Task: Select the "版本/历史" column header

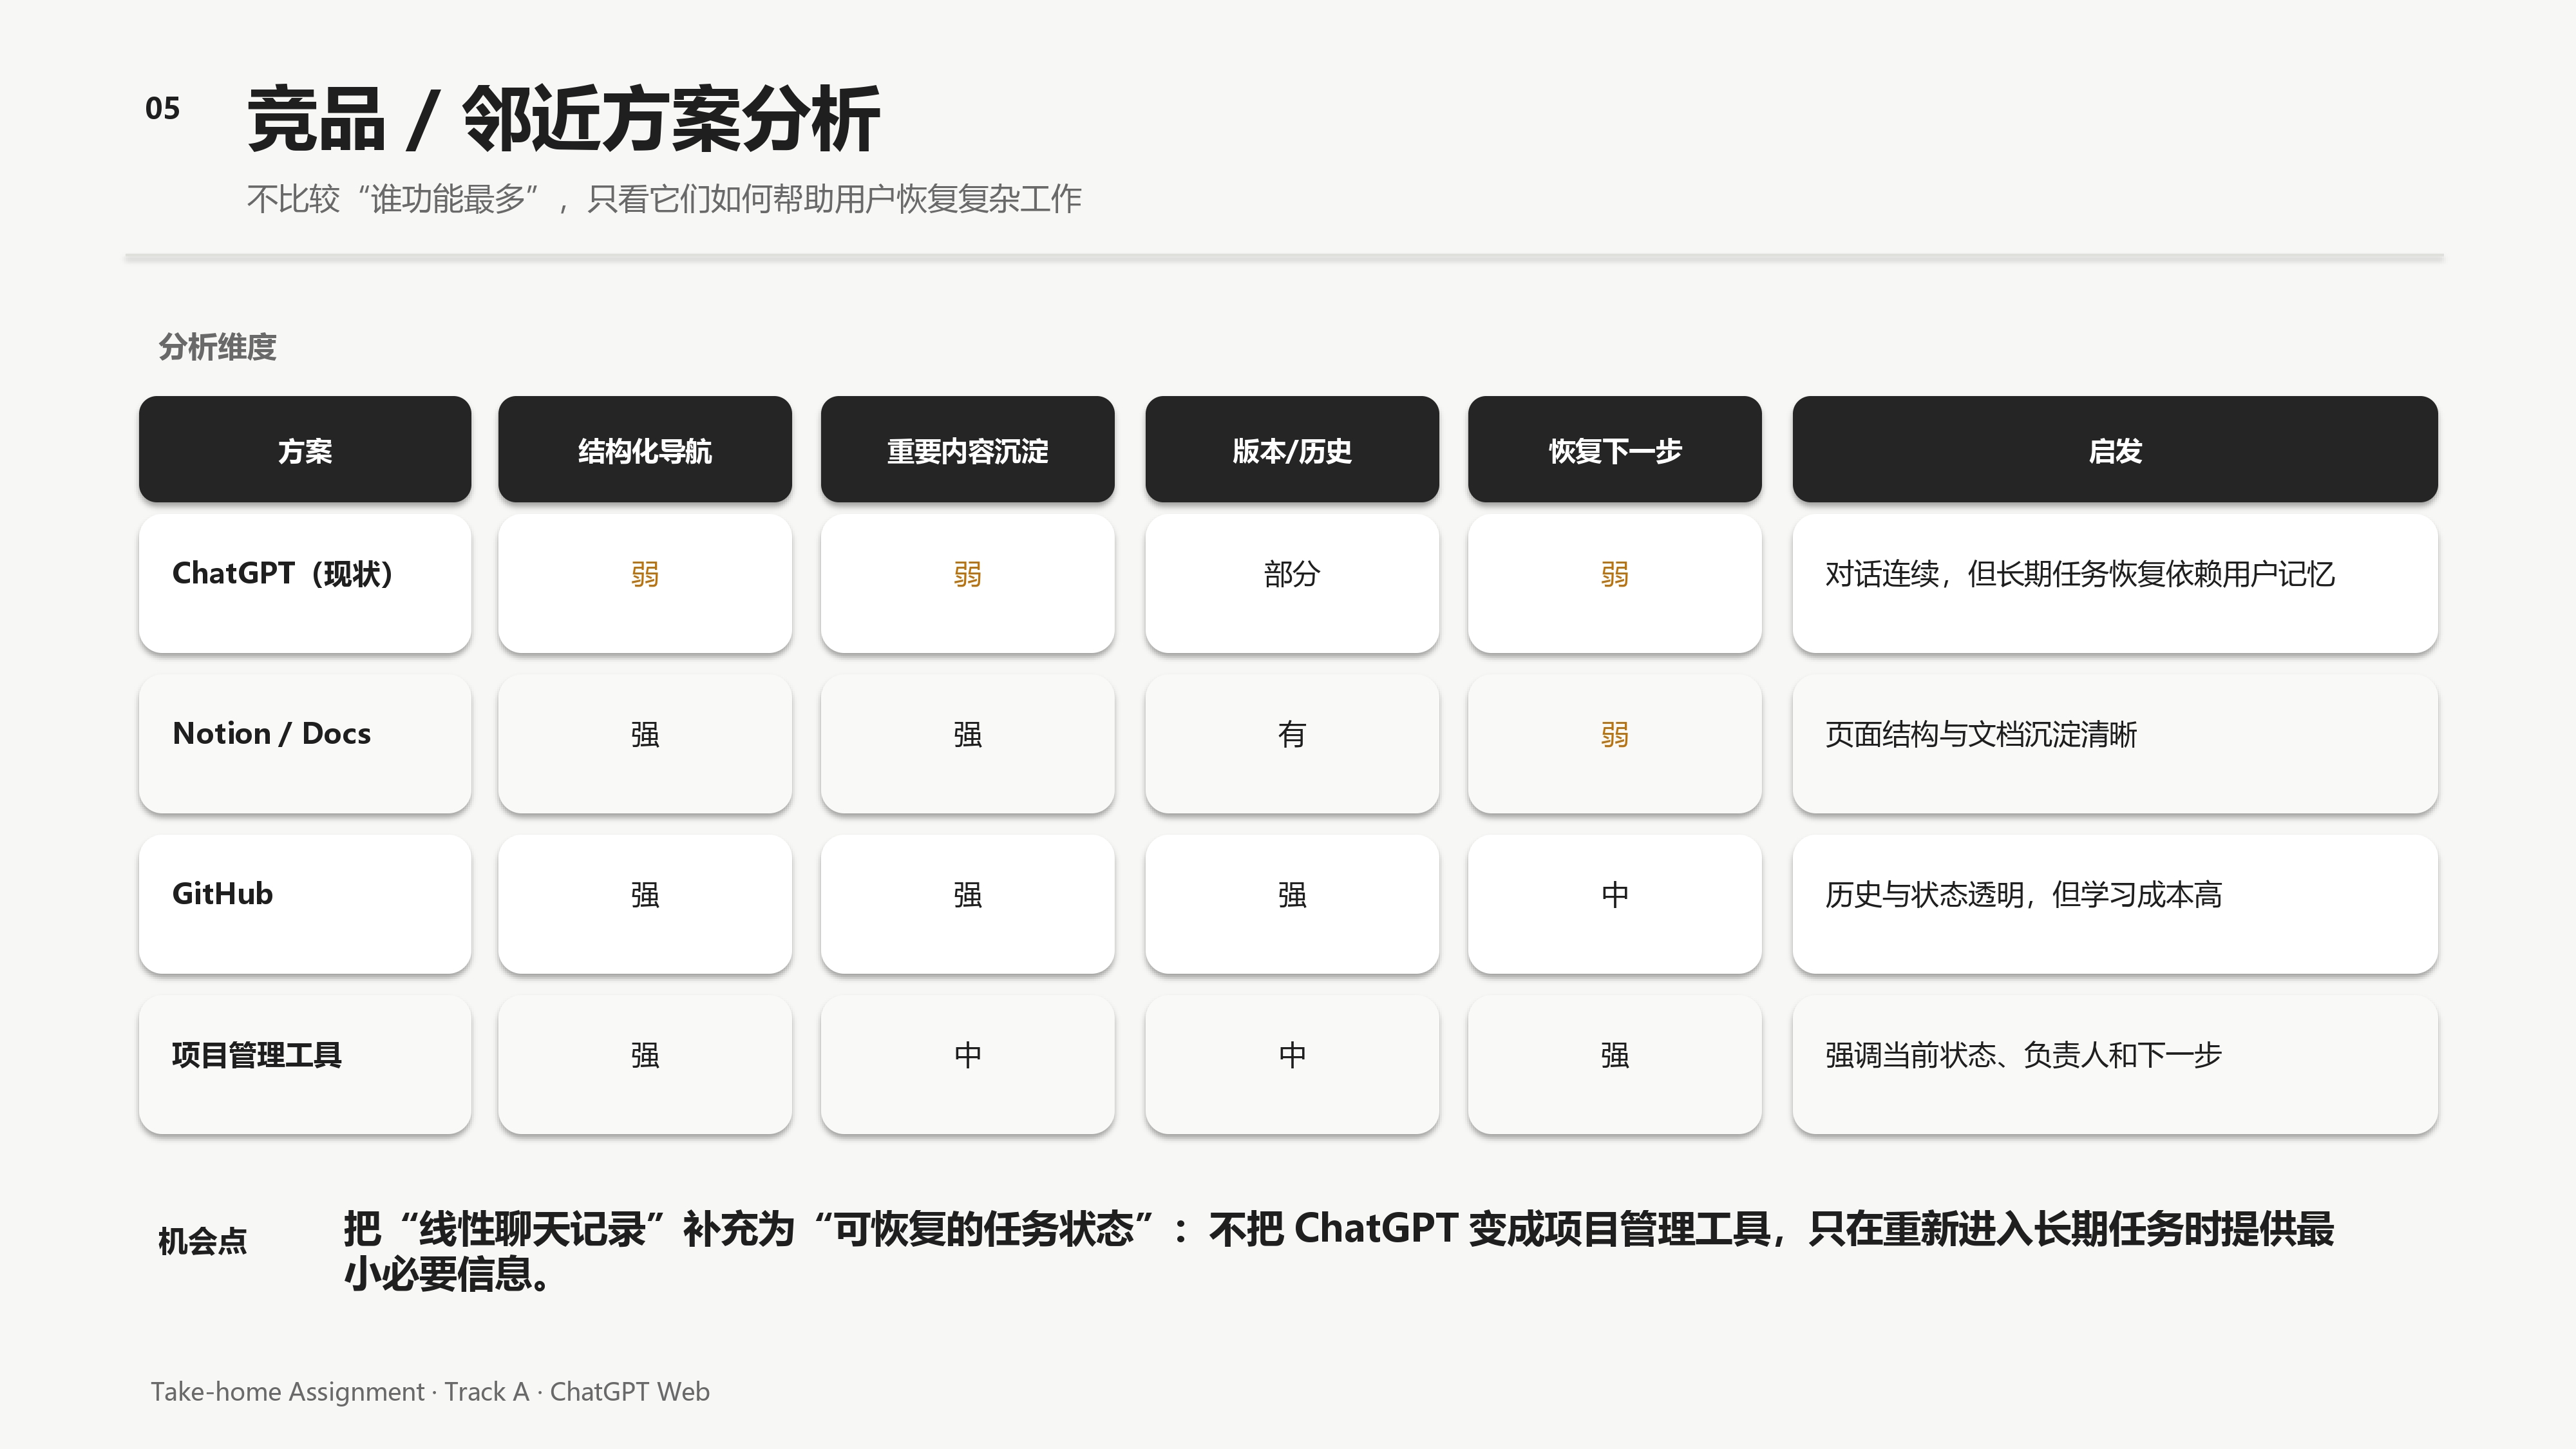Action: tap(1292, 450)
